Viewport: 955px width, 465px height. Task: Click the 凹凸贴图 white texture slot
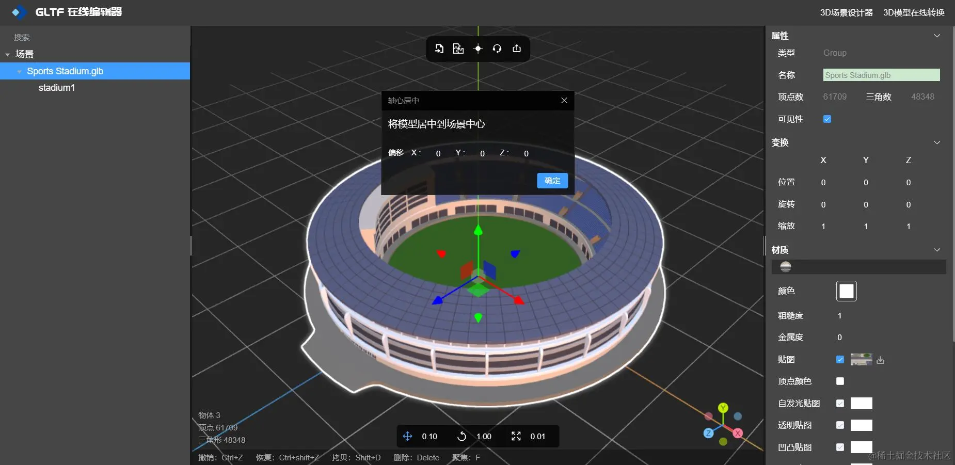[862, 447]
